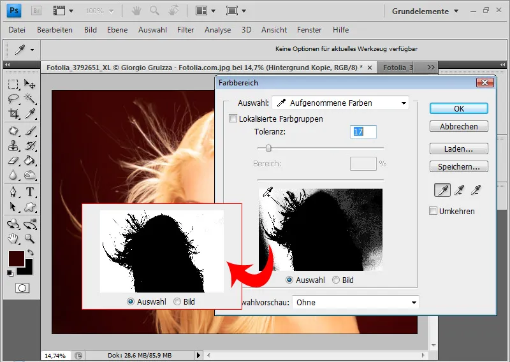
Task: Click the Speichern... button
Action: click(x=459, y=166)
